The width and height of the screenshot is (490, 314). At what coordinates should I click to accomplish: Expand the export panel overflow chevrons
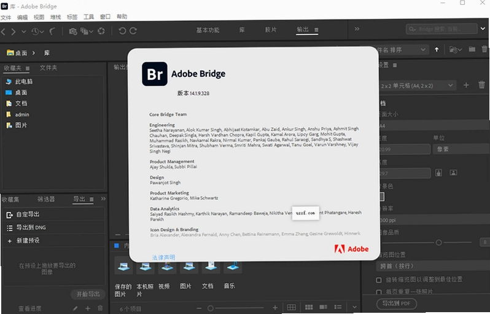[103, 198]
